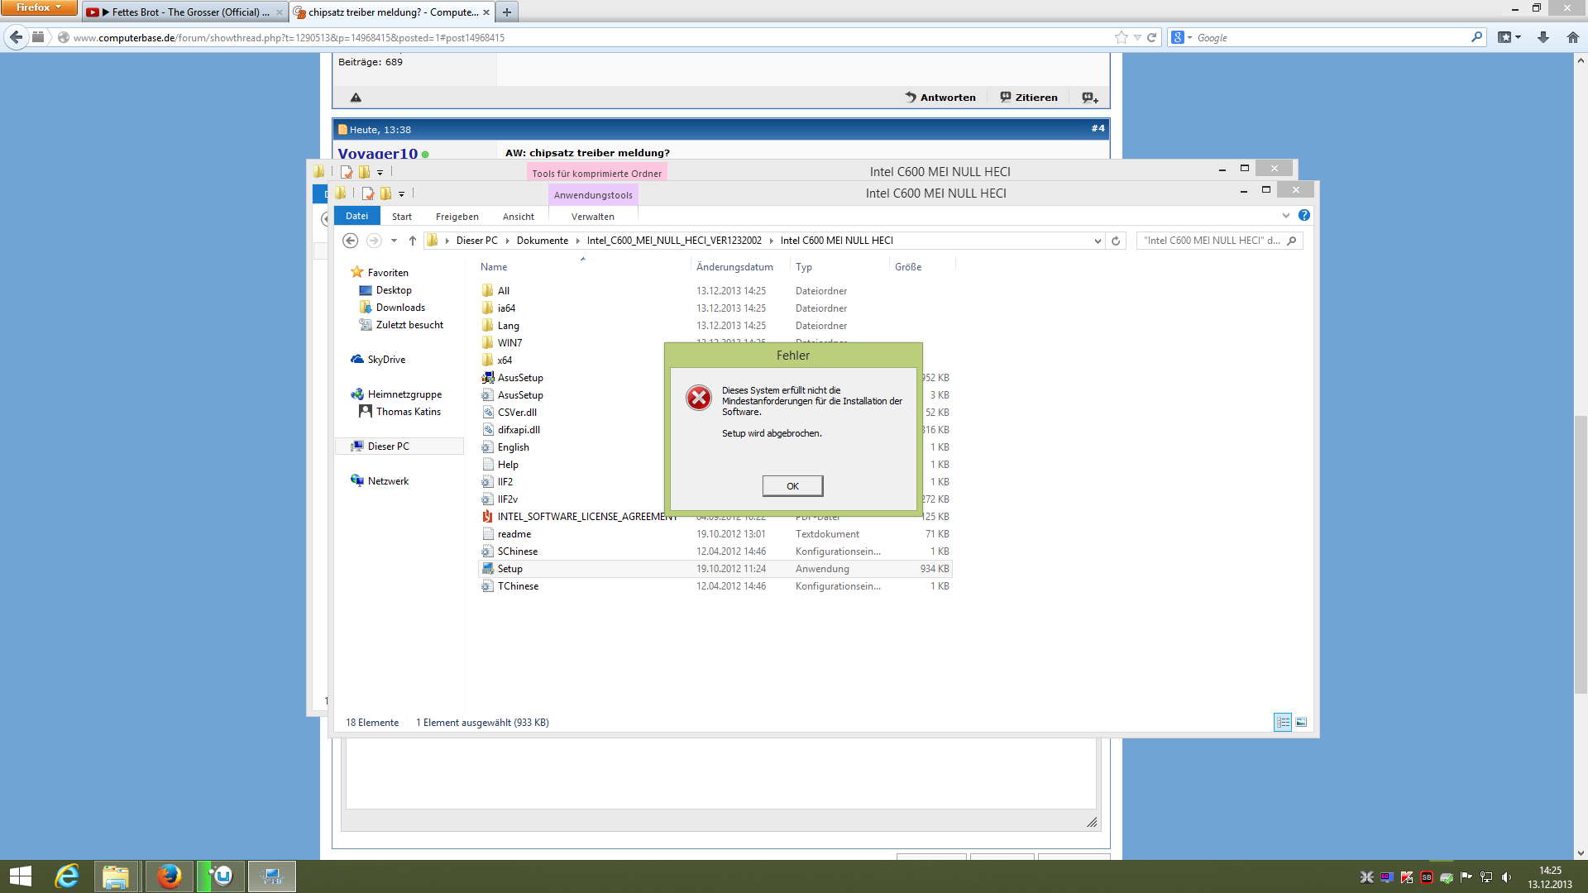
Task: Open the Datei ribbon tab
Action: click(x=357, y=216)
